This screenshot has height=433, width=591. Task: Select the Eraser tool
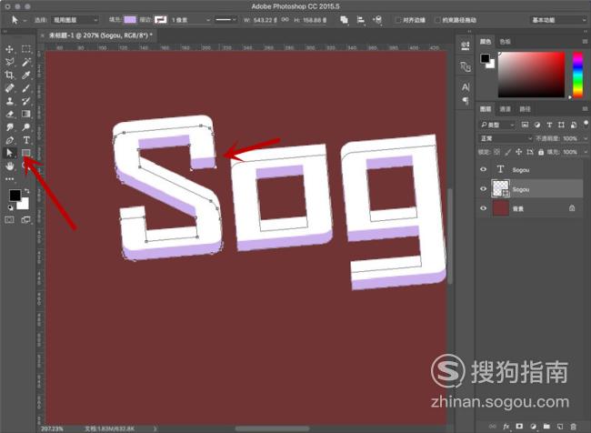tap(9, 114)
